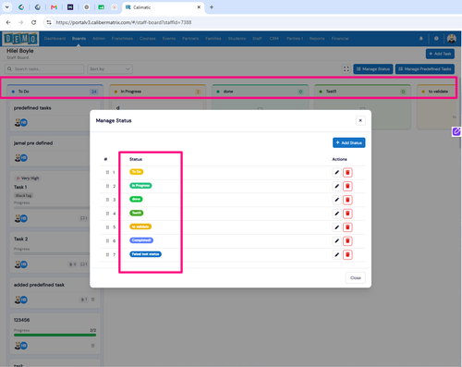Viewport: 462px width, 367px height.
Task: Open the Partners menu item
Action: click(190, 39)
